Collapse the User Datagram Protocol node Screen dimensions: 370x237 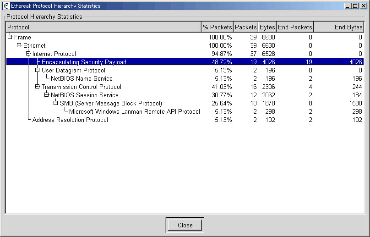pyautogui.click(x=37, y=70)
